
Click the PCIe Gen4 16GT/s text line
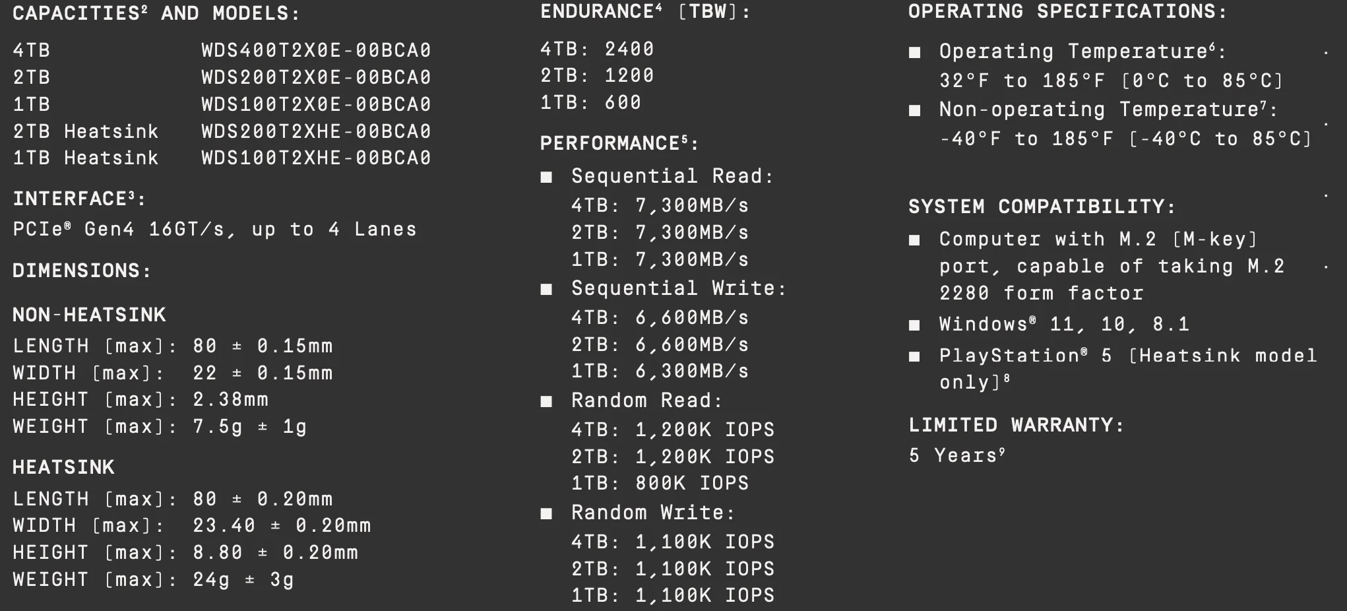click(215, 229)
